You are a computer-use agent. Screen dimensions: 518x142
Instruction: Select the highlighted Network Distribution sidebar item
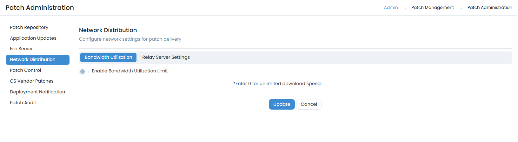tap(37, 60)
